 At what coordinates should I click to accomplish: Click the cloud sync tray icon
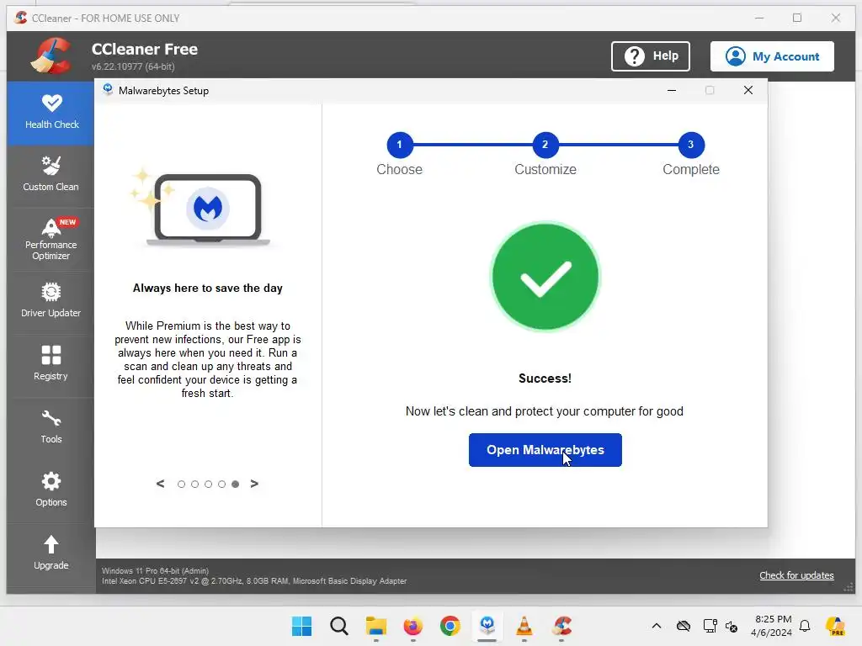tap(684, 626)
